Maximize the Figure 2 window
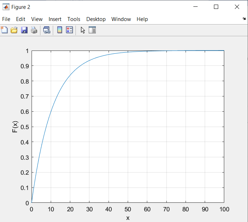Viewport: 248px width, 222px height. [x=216, y=7]
